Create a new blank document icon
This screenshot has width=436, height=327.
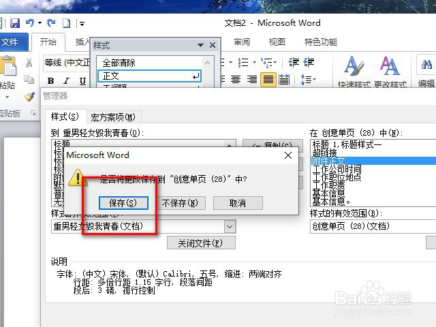(66, 23)
